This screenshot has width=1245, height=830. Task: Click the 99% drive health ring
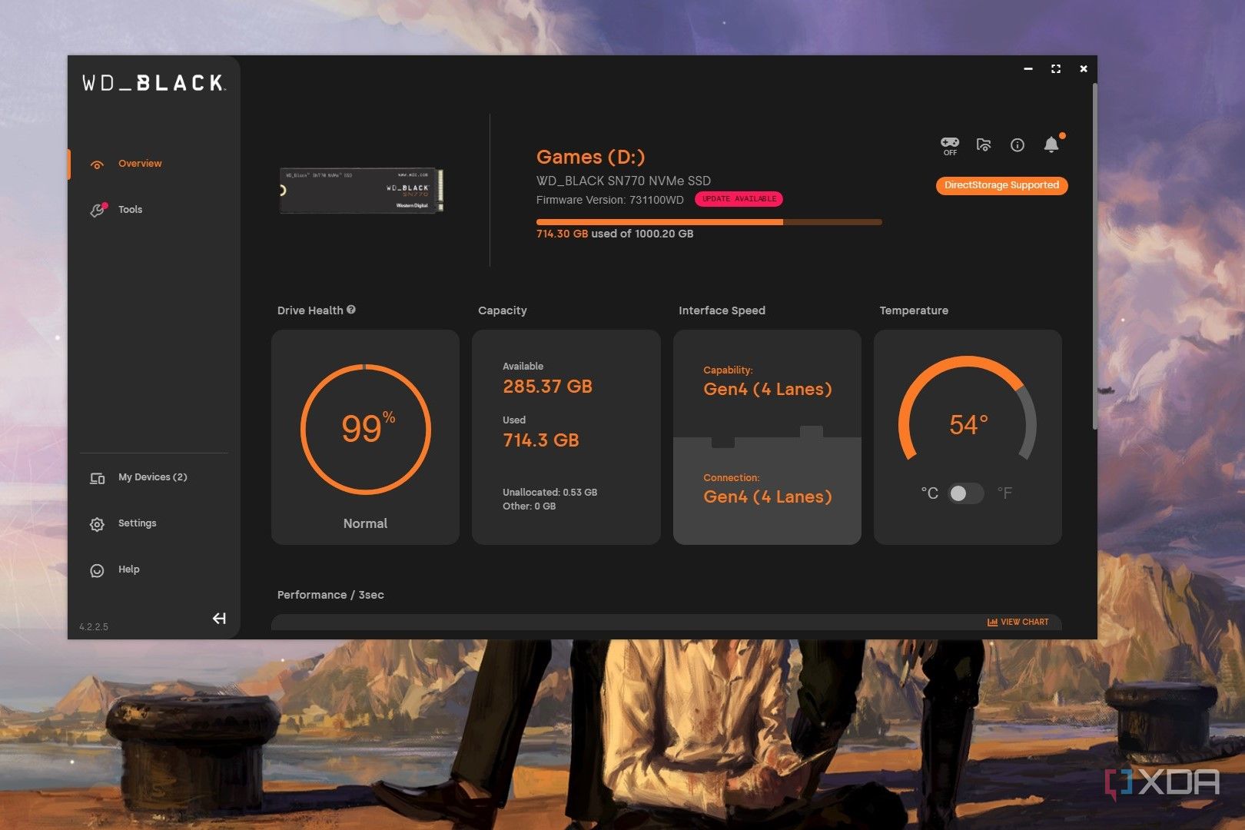click(x=366, y=429)
